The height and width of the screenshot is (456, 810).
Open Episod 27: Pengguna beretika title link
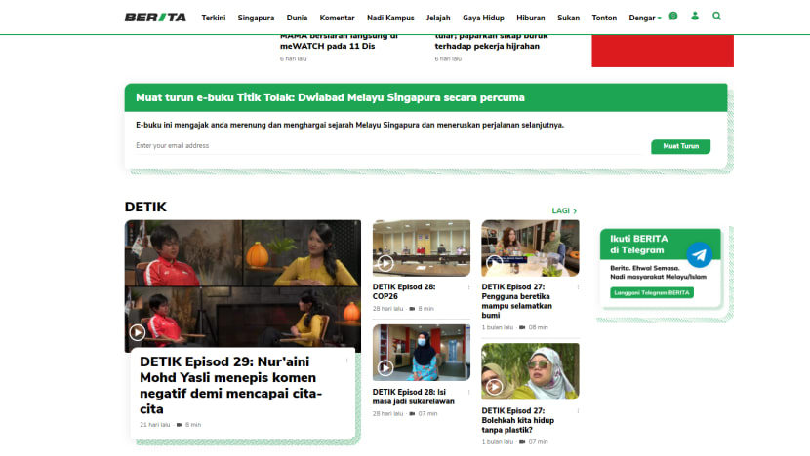[x=516, y=301]
